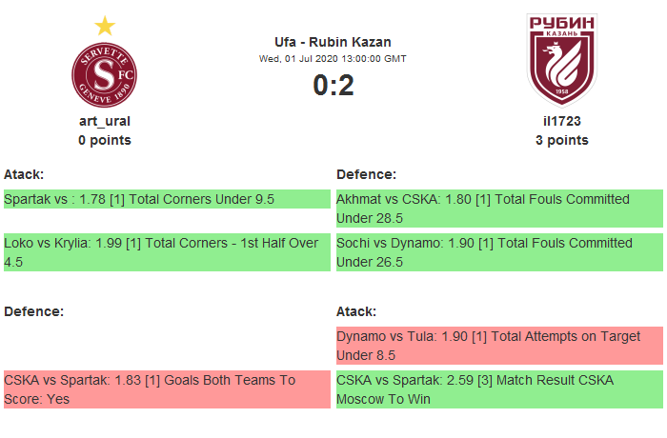Screen dimensions: 667x438
Task: Click the Ufa - Rubin Kazan match title
Action: (x=333, y=42)
